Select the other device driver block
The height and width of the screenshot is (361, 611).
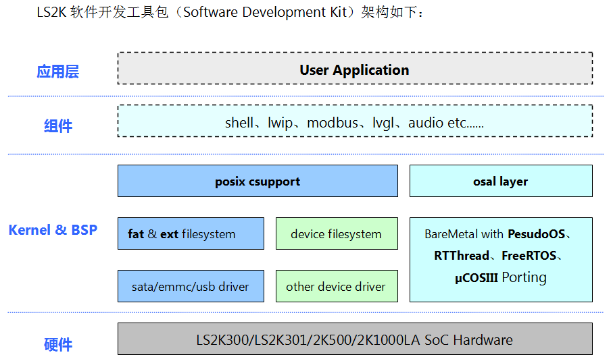pyautogui.click(x=337, y=286)
